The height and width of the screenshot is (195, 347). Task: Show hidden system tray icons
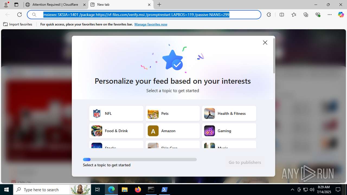[292, 190]
